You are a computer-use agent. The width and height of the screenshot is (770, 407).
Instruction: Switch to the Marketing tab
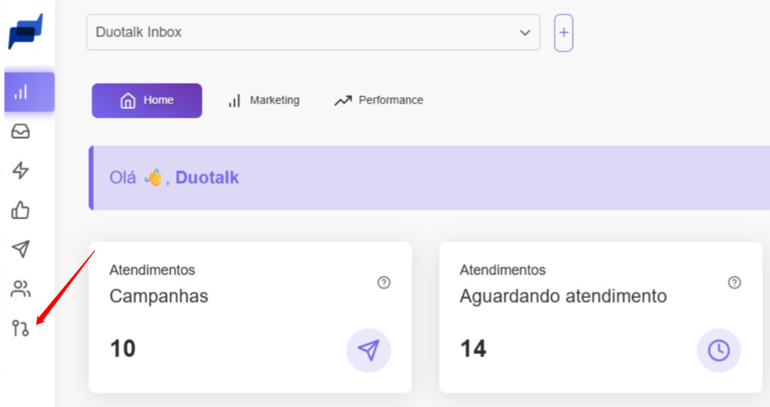(x=264, y=100)
